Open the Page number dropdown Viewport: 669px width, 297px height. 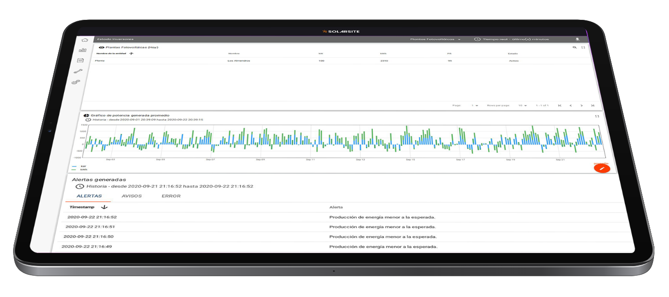click(x=475, y=105)
